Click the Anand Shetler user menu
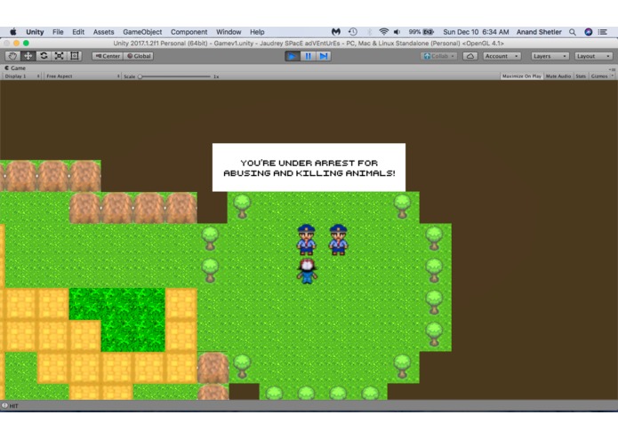 point(539,32)
